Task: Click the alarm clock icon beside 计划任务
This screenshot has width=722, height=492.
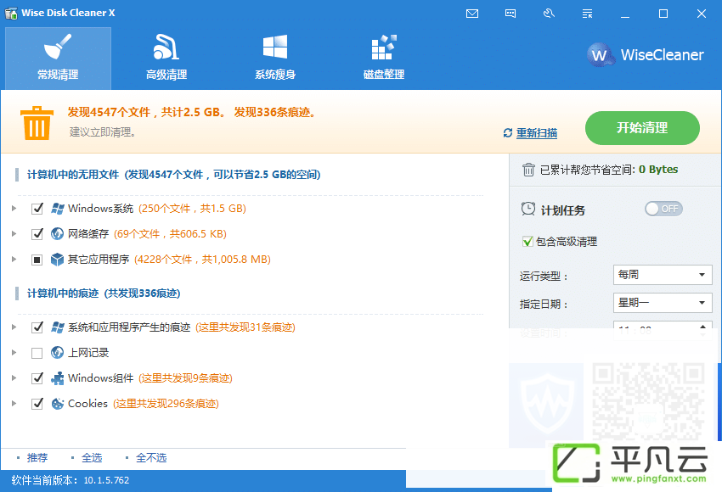Action: (x=528, y=210)
